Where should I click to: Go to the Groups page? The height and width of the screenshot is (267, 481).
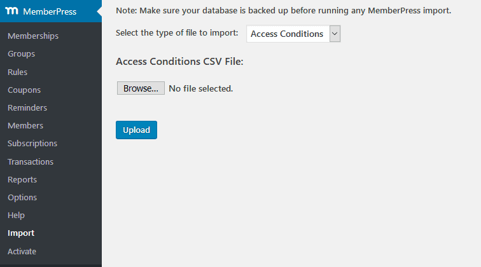[21, 54]
